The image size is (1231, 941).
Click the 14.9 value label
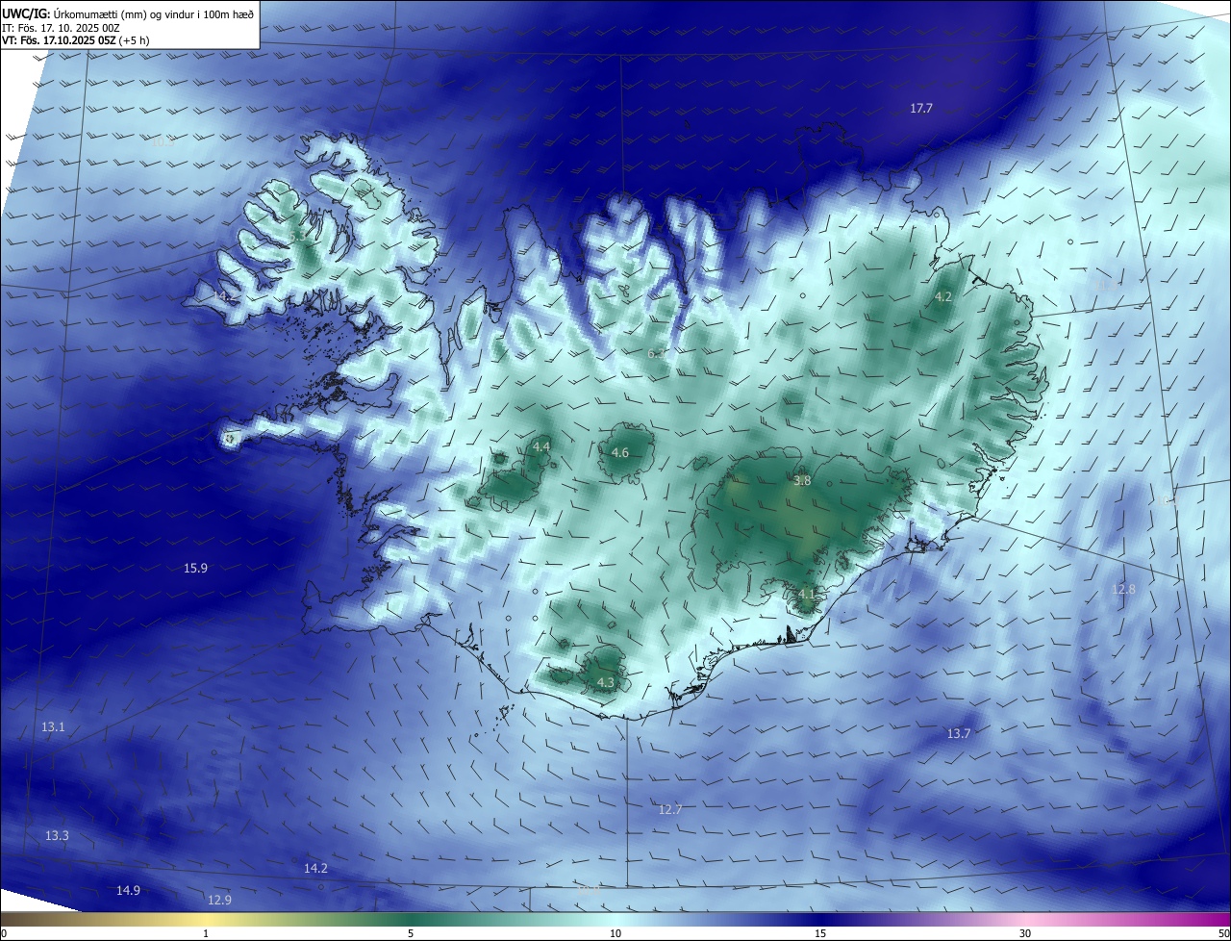[x=128, y=891]
